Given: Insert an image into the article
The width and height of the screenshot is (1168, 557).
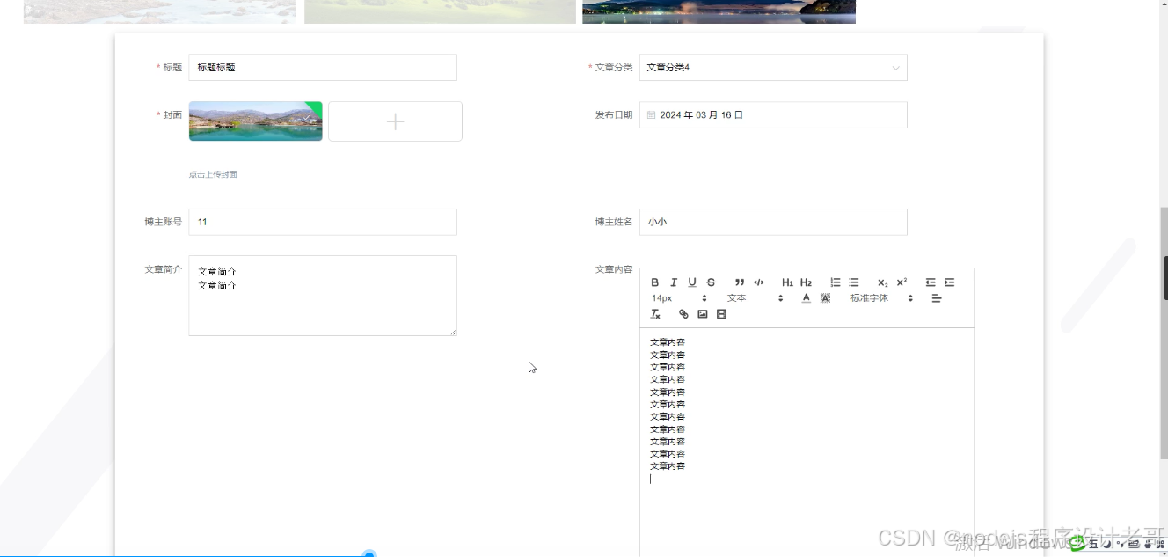Looking at the screenshot, I should coord(703,314).
